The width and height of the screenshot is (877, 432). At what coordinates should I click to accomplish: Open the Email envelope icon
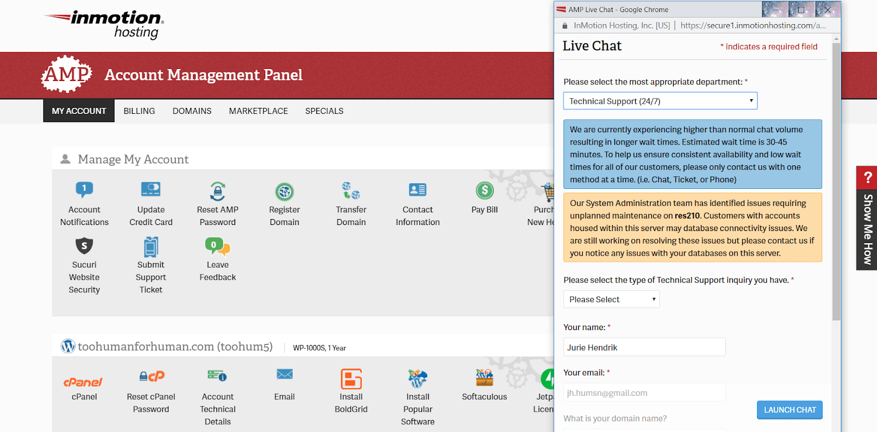point(284,374)
